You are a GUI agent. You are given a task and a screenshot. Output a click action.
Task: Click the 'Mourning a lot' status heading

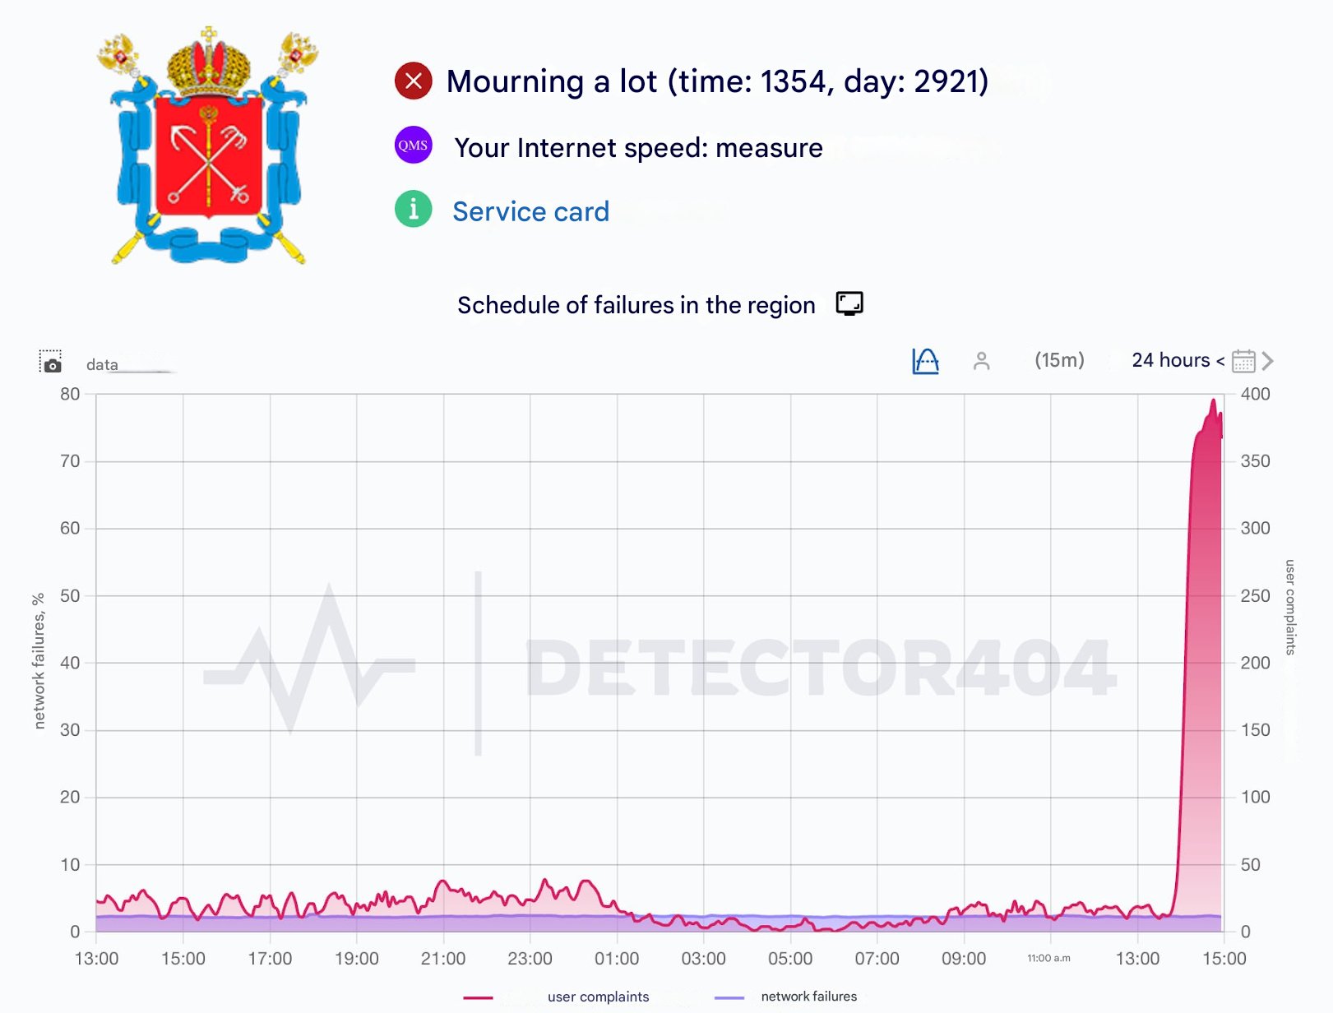pyautogui.click(x=717, y=81)
